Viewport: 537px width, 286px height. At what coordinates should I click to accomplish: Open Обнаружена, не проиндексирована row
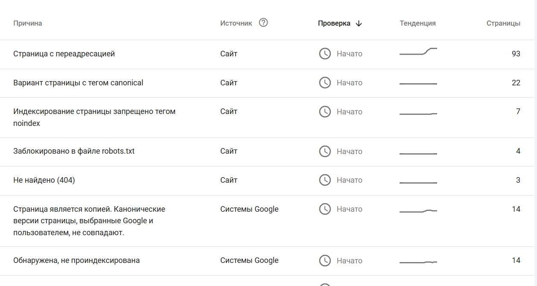pyautogui.click(x=76, y=260)
